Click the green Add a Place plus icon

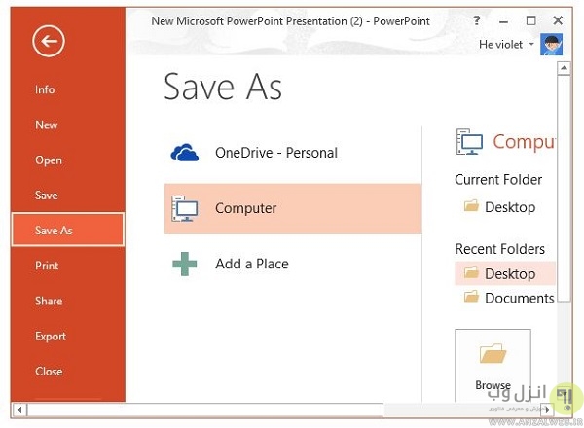tap(184, 264)
